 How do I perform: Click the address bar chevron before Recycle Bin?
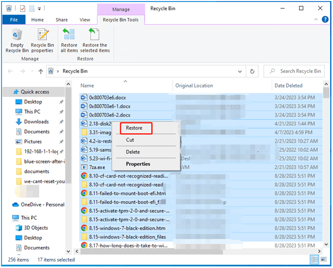[x=58, y=72]
